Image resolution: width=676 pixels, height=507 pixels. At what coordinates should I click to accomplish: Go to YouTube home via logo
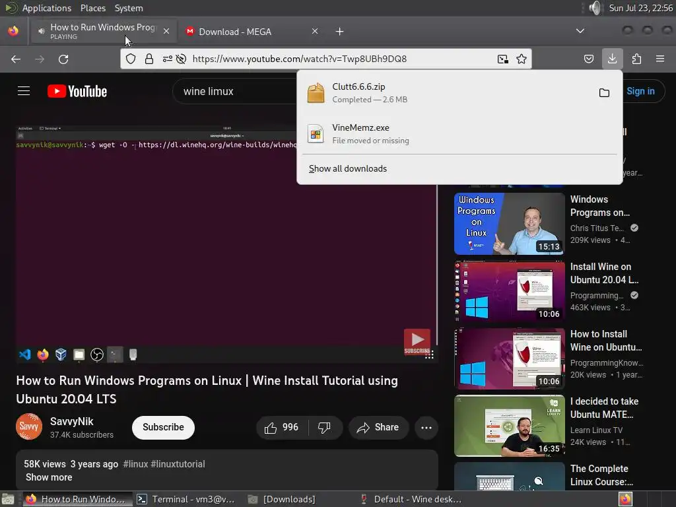[x=77, y=91]
